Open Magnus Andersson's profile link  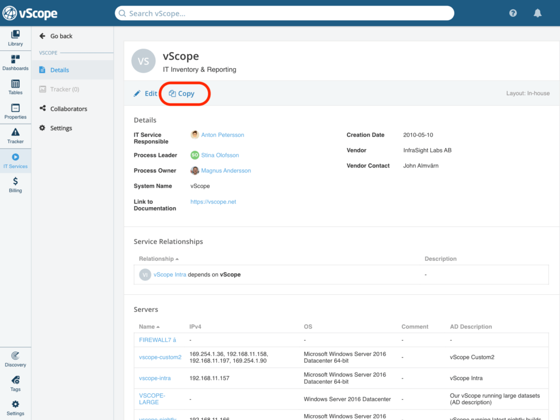click(x=226, y=171)
